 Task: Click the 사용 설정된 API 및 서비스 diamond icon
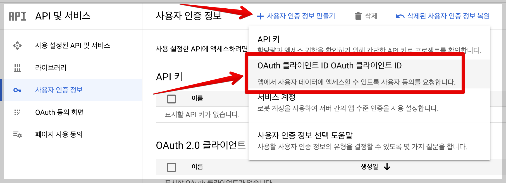(x=17, y=46)
